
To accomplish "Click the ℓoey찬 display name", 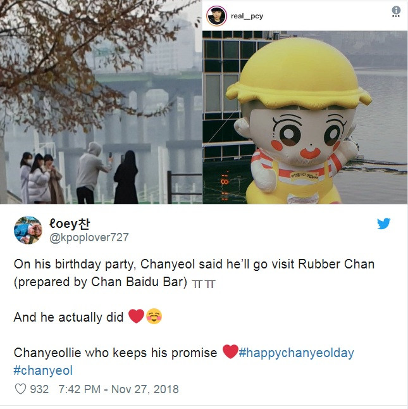I will [x=70, y=223].
